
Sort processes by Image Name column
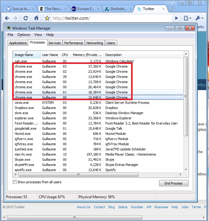pos(26,55)
